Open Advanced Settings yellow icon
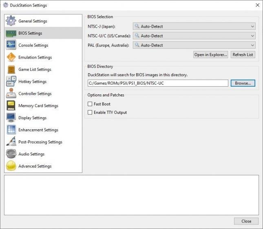263x229 pixels. point(11,166)
